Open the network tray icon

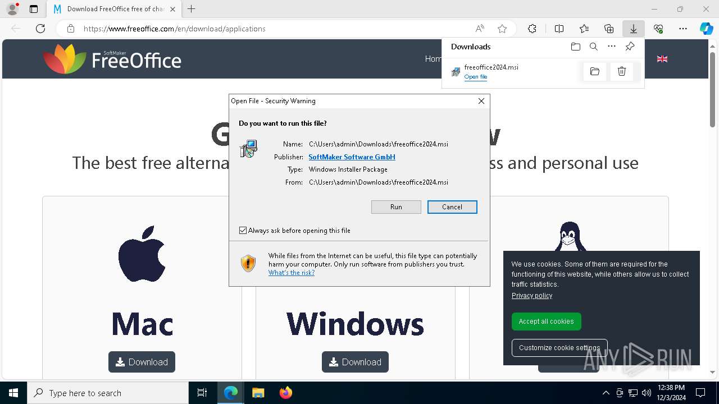point(633,393)
